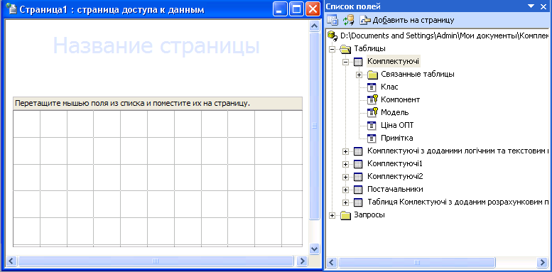Select the Модель field
Image resolution: width=552 pixels, height=272 pixels.
pyautogui.click(x=394, y=112)
